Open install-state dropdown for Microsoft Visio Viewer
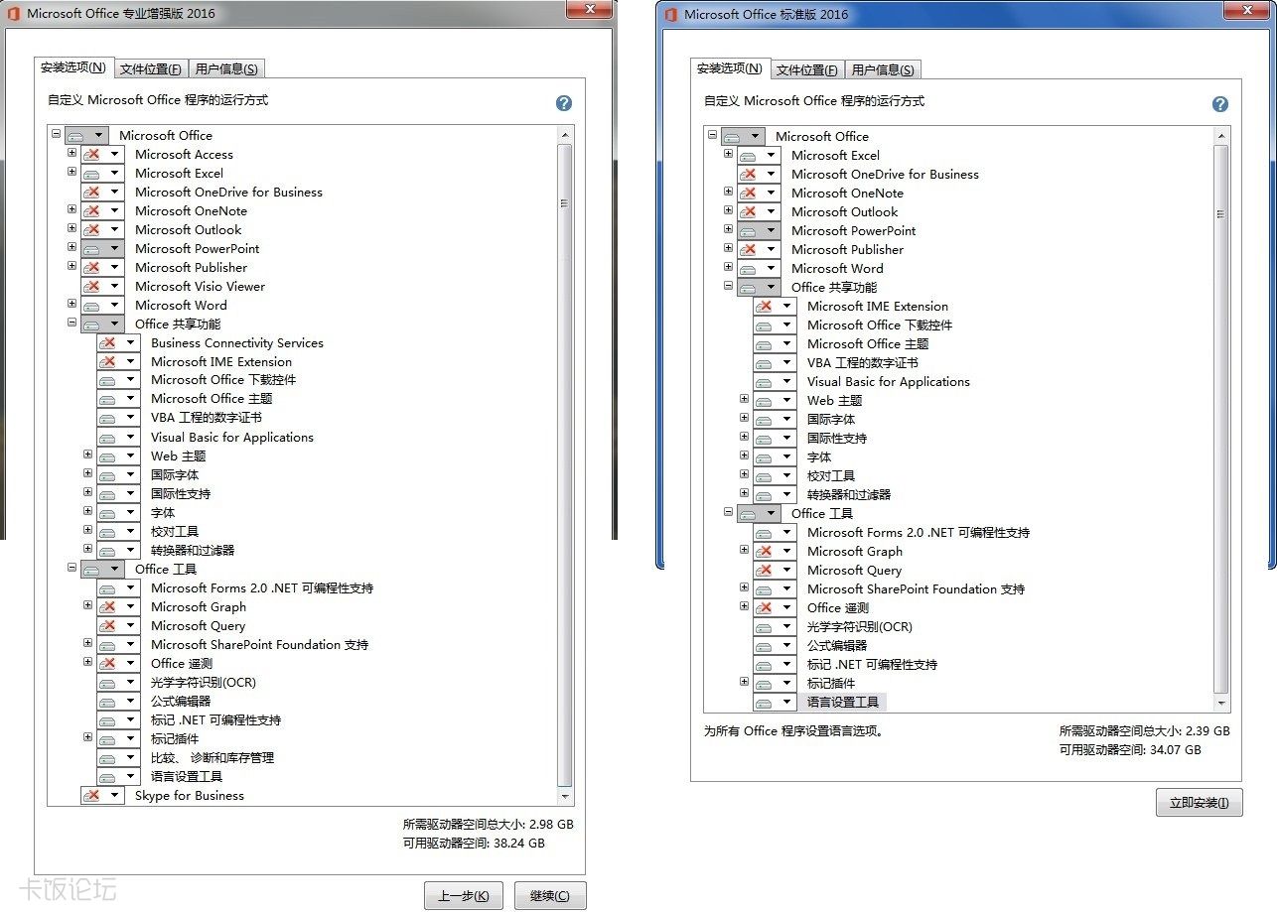 point(115,286)
